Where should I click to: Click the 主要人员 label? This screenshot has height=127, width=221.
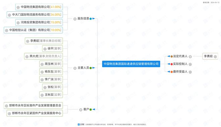tap(83, 68)
